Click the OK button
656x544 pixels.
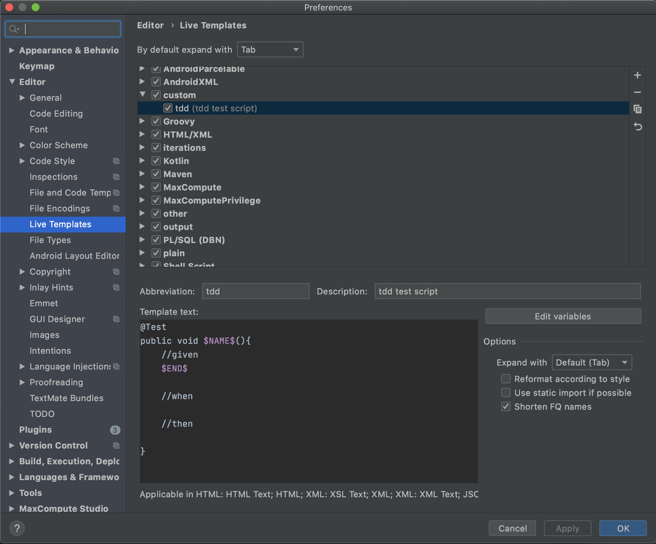pos(622,528)
